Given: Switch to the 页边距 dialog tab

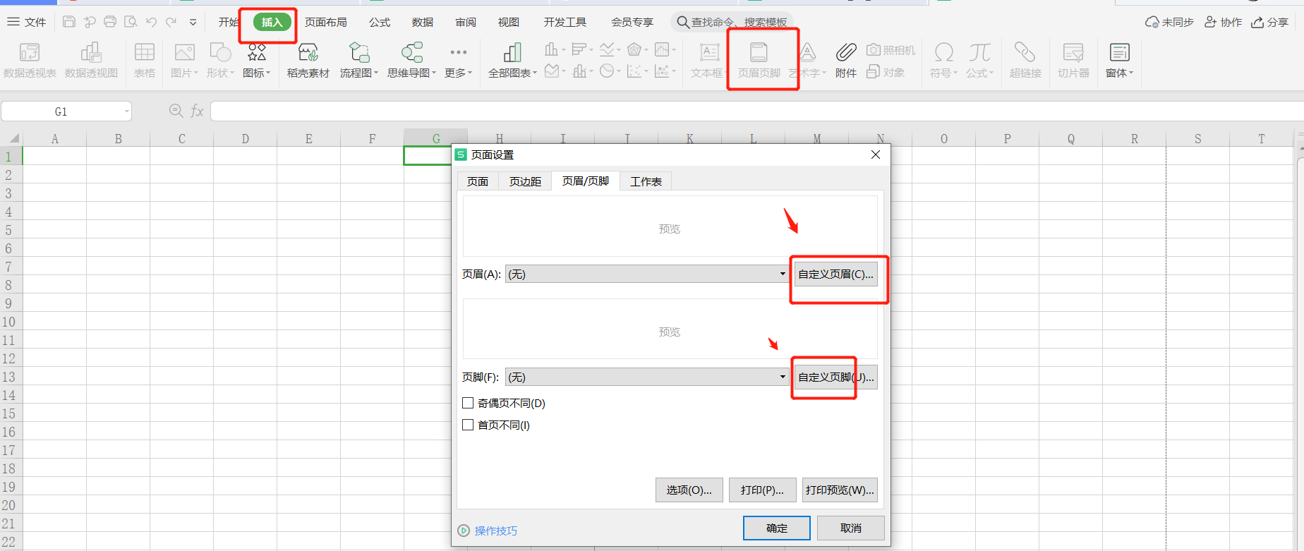Looking at the screenshot, I should click(526, 181).
